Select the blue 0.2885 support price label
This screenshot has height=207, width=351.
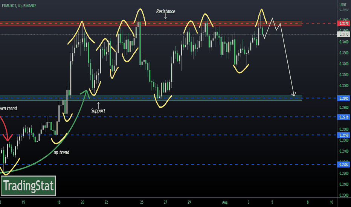[x=343, y=98]
